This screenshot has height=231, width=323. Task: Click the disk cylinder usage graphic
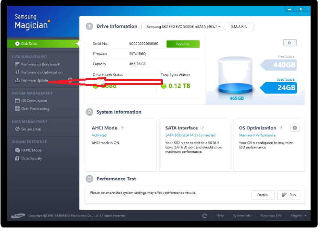pyautogui.click(x=235, y=75)
